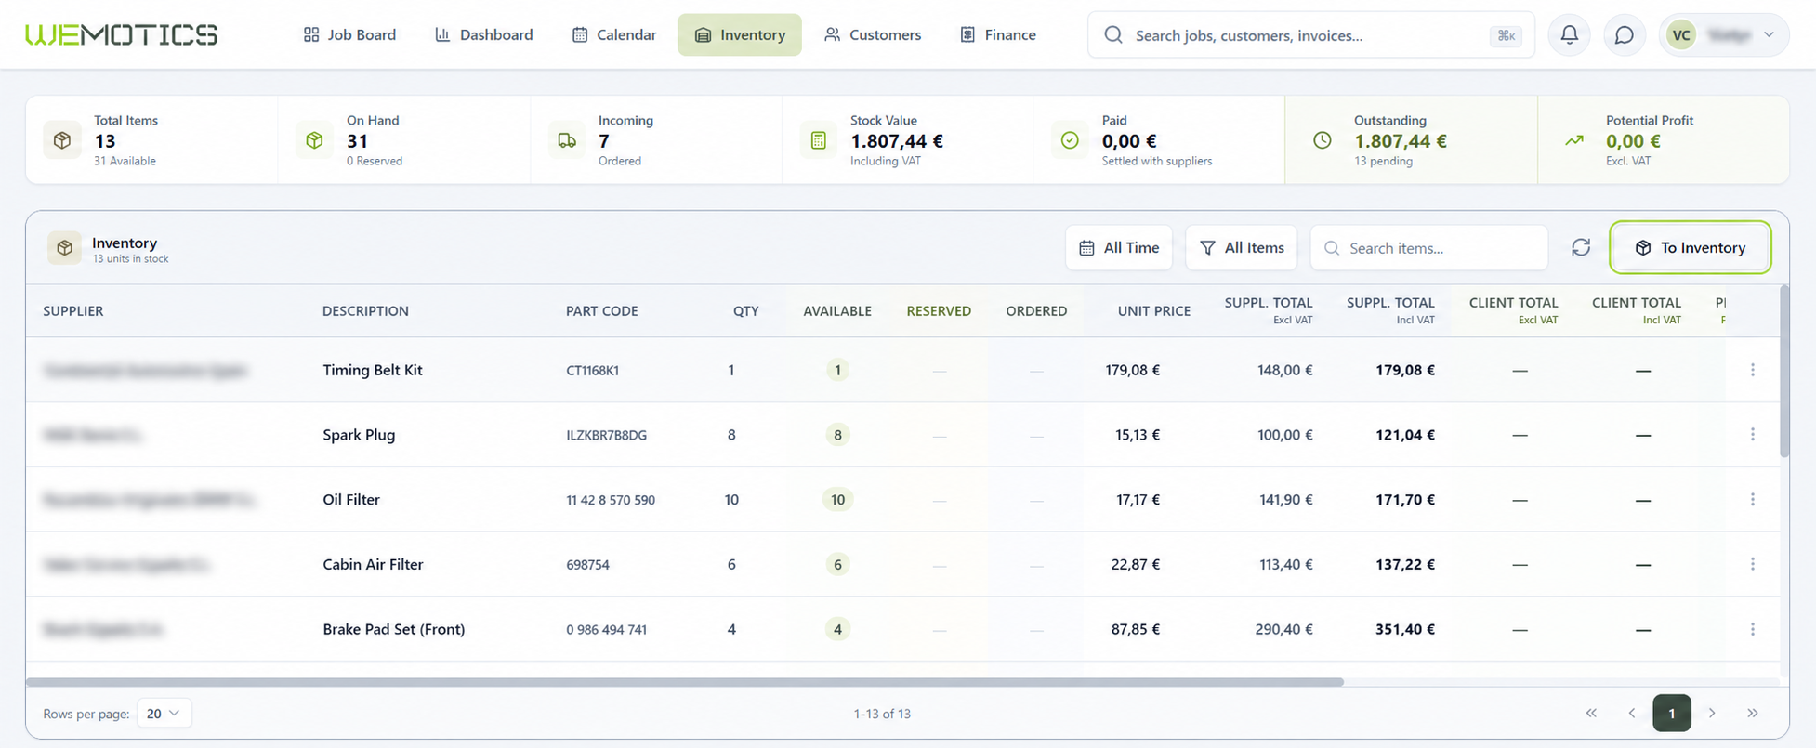Open the All Items filter

[1242, 248]
